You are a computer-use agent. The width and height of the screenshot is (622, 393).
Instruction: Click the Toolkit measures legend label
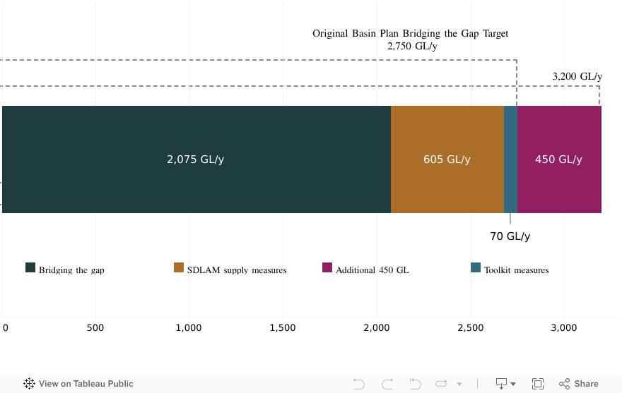click(x=516, y=270)
